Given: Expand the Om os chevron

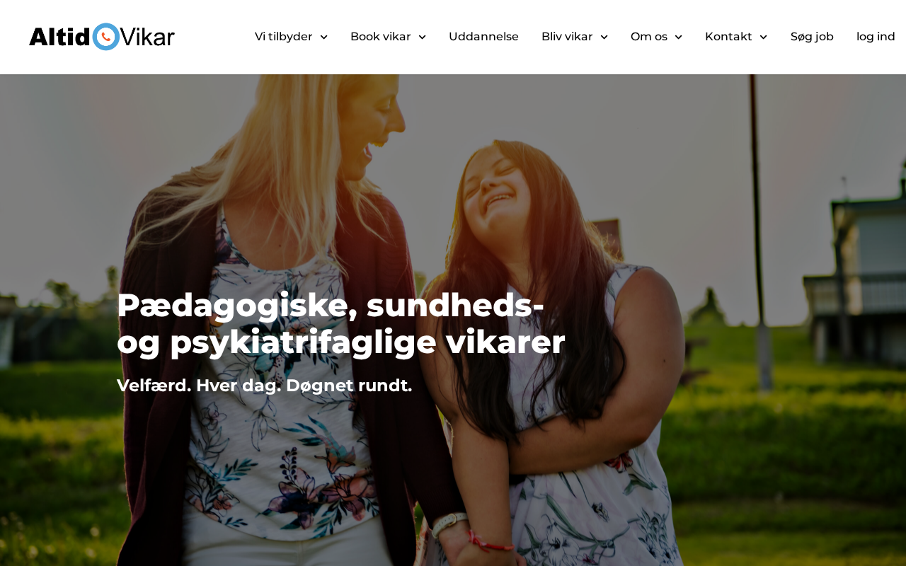Looking at the screenshot, I should (x=678, y=37).
